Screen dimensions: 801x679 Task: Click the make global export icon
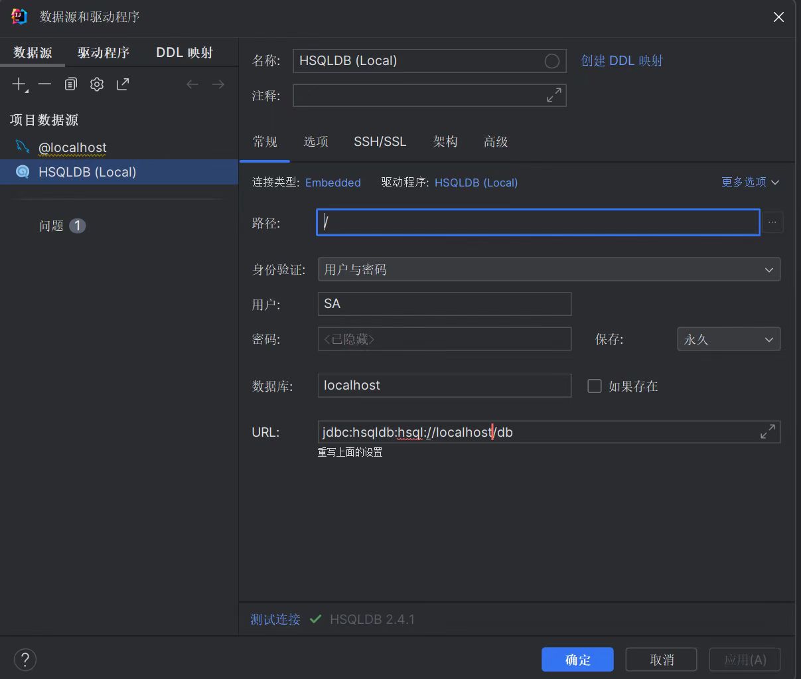[123, 84]
